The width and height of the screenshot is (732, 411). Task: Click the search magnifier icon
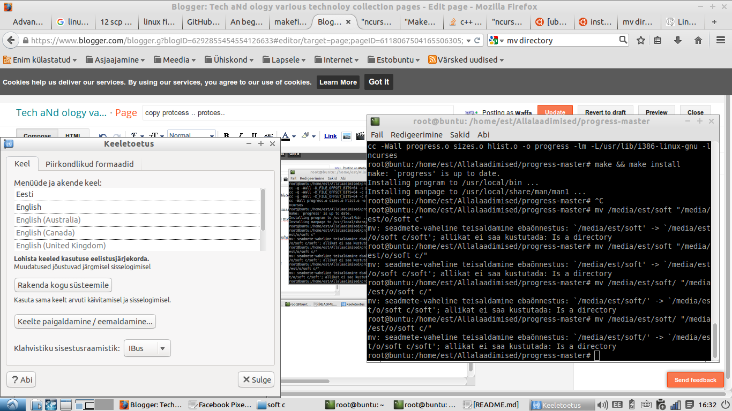click(x=623, y=40)
